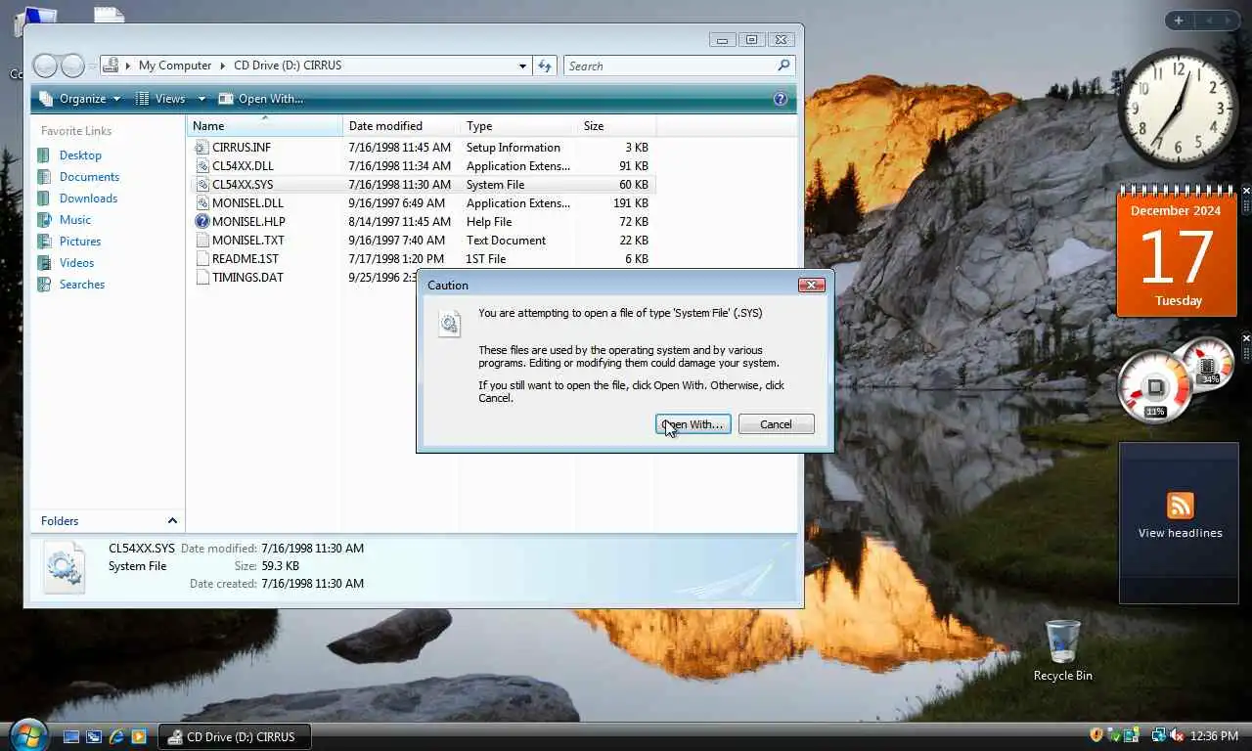Click the Views button
Viewport: 1252px width, 751px height.
coord(161,99)
